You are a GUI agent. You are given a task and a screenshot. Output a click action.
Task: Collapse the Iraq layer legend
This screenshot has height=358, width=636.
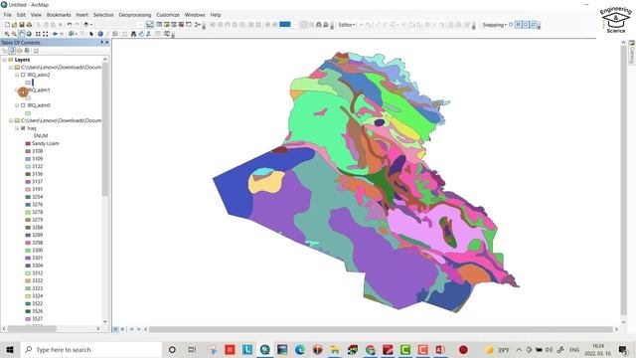pos(17,128)
